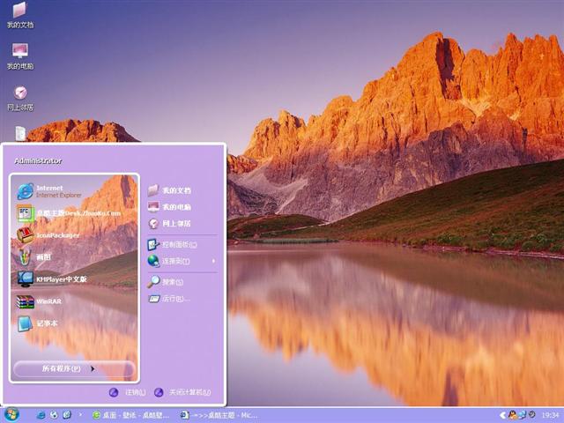This screenshot has height=423, width=564.
Task: Launch Internet Explorer from quick launch
Action: (41, 415)
